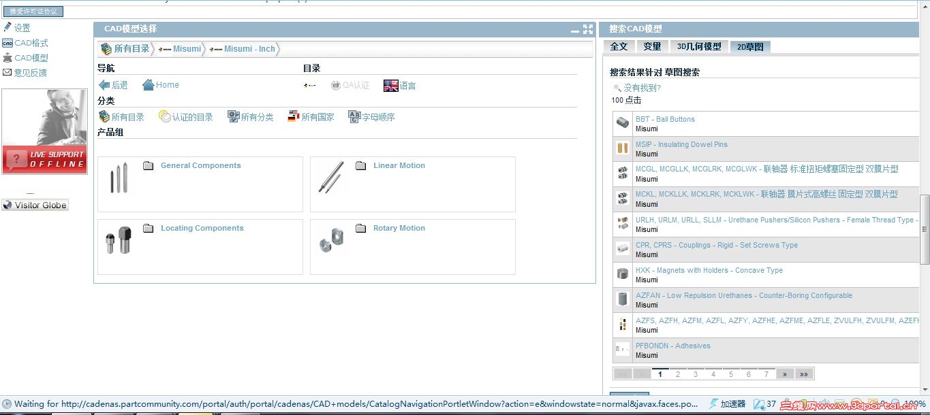Maximize the CAD模型选择 panel

tap(588, 29)
